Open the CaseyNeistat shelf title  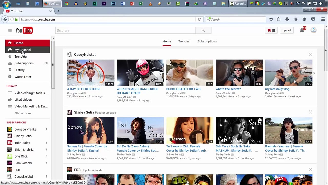coord(85,55)
